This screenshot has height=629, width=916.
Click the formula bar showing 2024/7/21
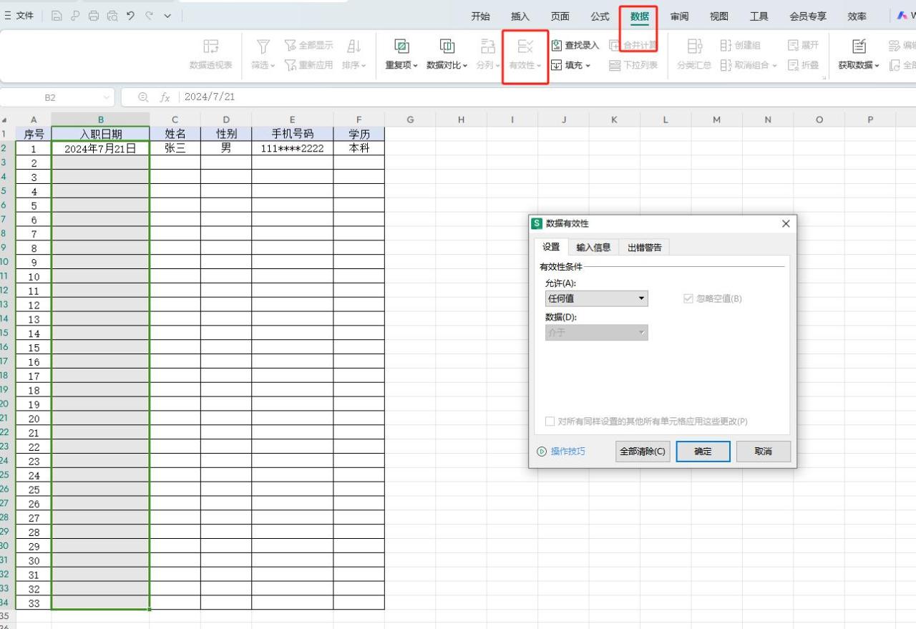547,97
